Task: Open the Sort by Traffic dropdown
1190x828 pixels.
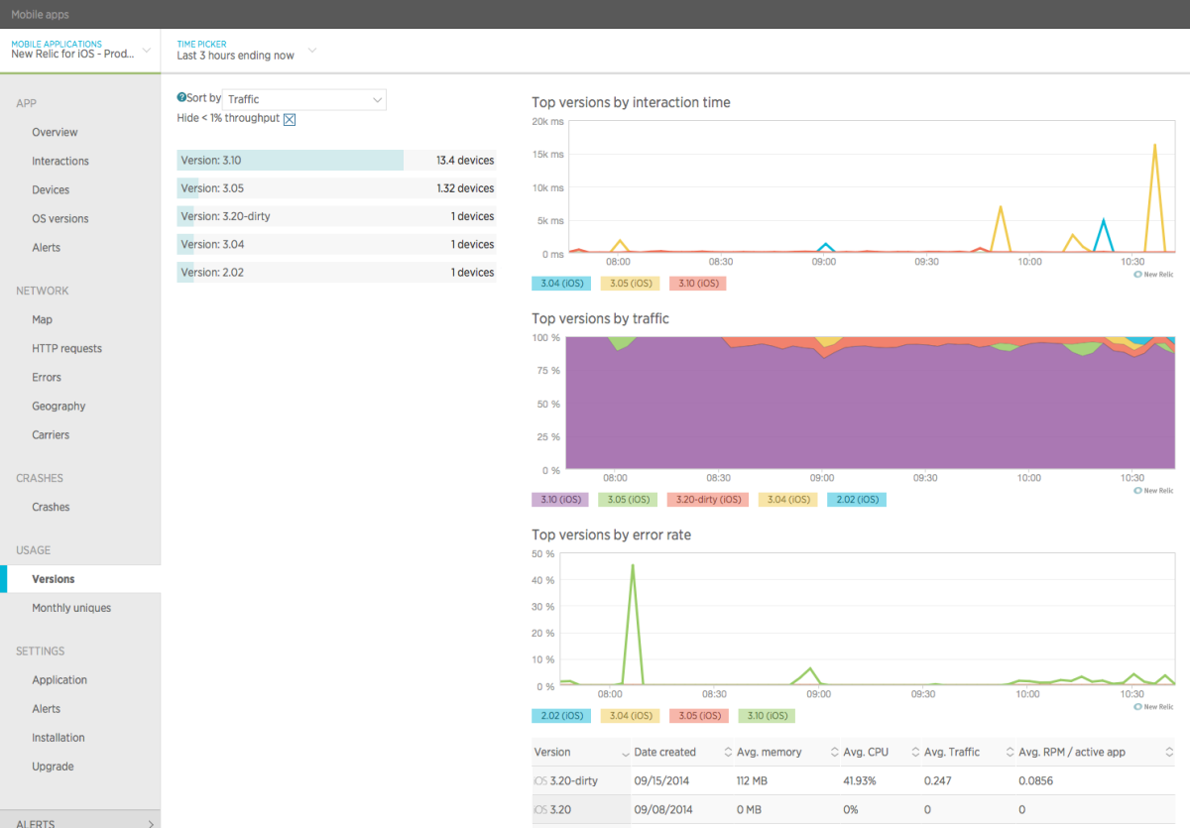Action: [304, 99]
